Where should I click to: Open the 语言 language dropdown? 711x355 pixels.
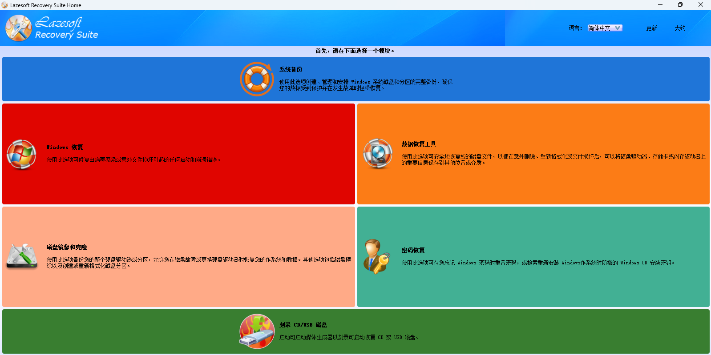(605, 28)
